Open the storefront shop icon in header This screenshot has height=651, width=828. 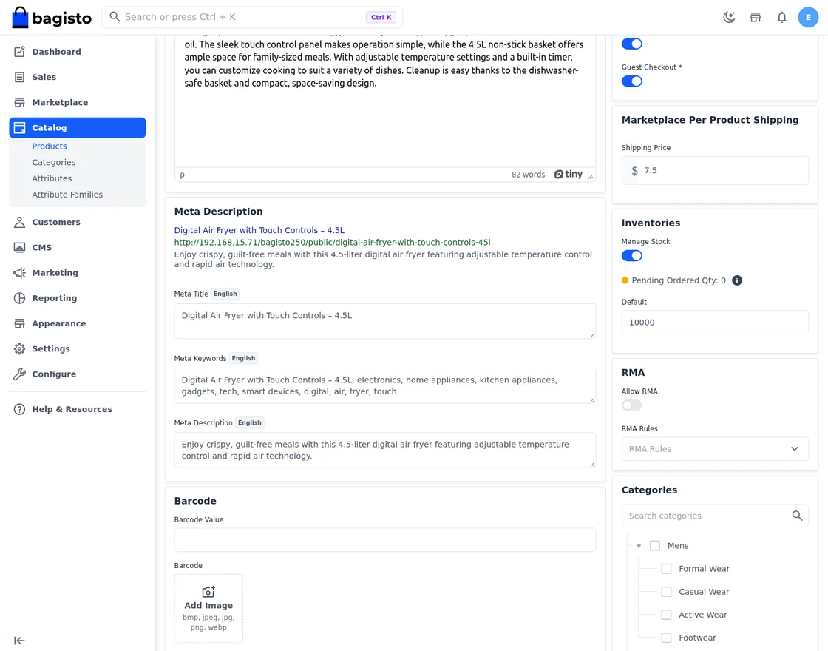coord(755,18)
